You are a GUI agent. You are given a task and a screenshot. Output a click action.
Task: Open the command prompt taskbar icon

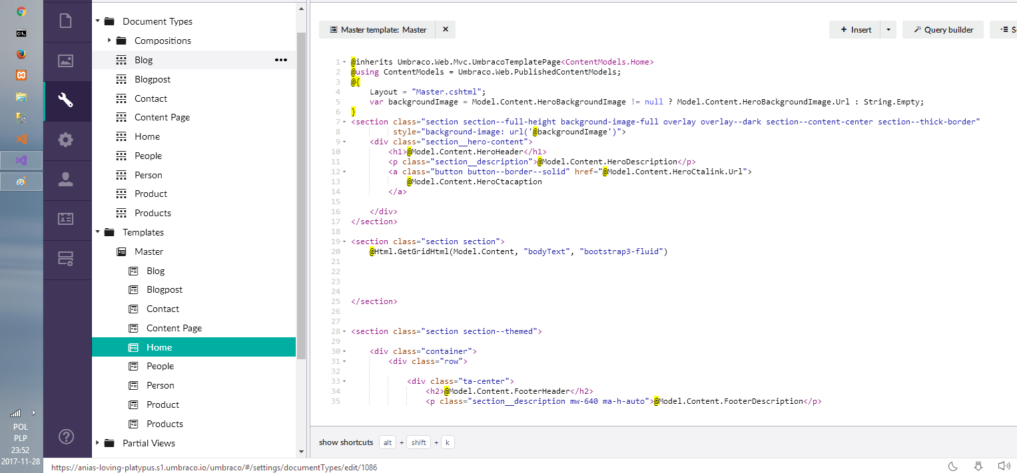click(21, 33)
